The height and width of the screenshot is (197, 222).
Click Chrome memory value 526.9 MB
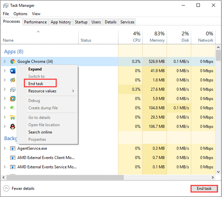click(x=157, y=61)
